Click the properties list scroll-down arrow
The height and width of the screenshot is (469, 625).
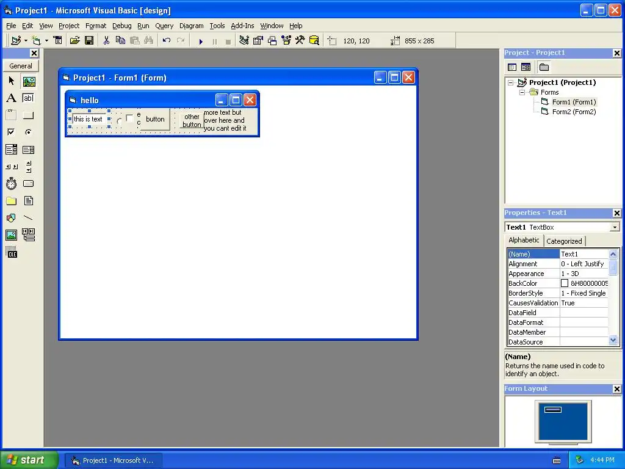pos(613,340)
